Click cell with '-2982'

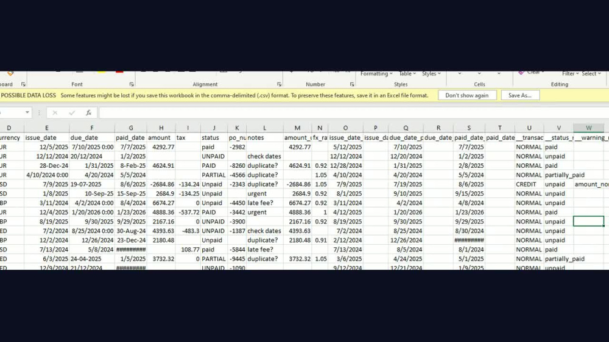(x=236, y=147)
